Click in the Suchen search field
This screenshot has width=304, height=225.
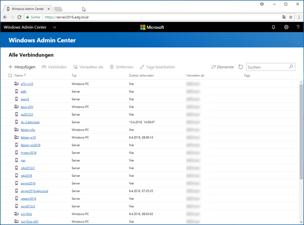coord(267,67)
